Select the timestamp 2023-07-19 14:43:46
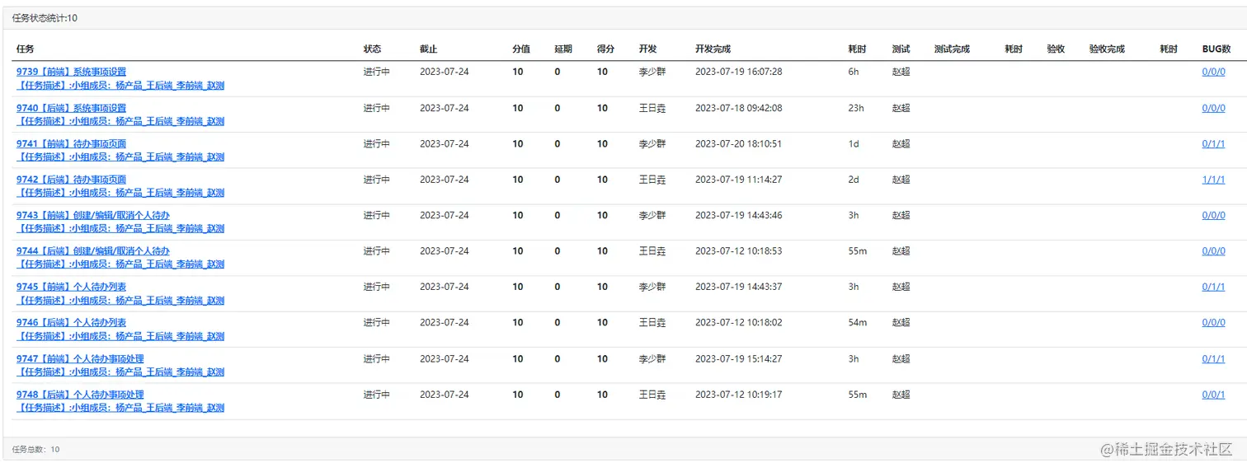 click(739, 215)
